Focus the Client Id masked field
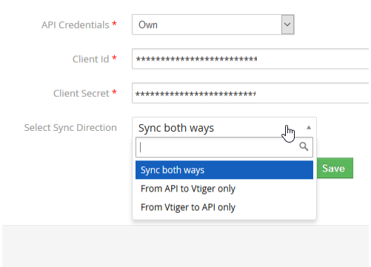The height and width of the screenshot is (267, 371). coord(250,59)
